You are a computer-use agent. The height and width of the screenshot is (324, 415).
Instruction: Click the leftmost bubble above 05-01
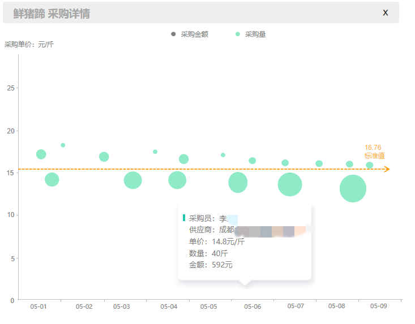point(41,154)
